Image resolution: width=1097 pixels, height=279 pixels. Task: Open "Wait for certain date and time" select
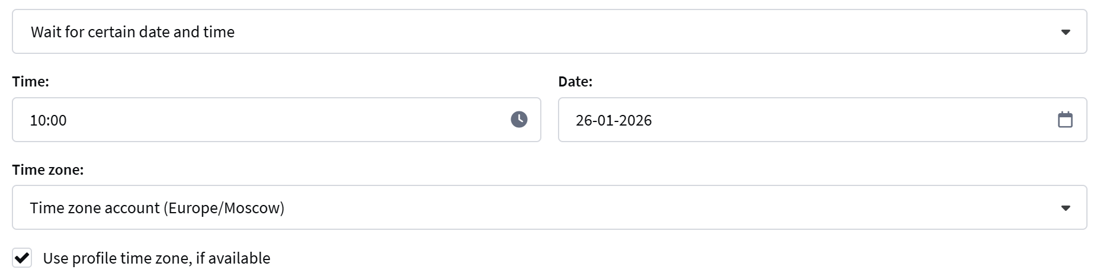point(133,32)
